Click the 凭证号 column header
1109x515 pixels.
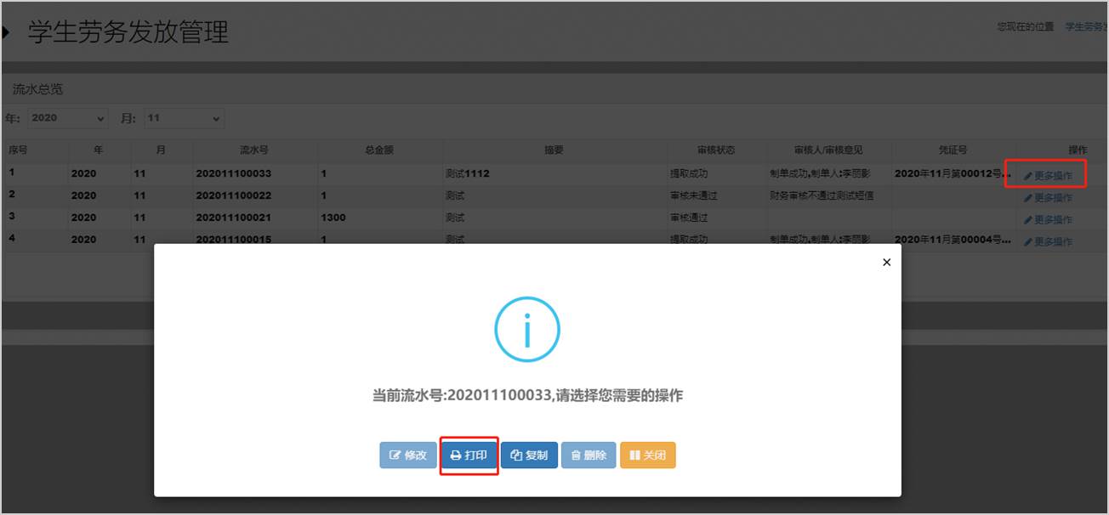[953, 150]
